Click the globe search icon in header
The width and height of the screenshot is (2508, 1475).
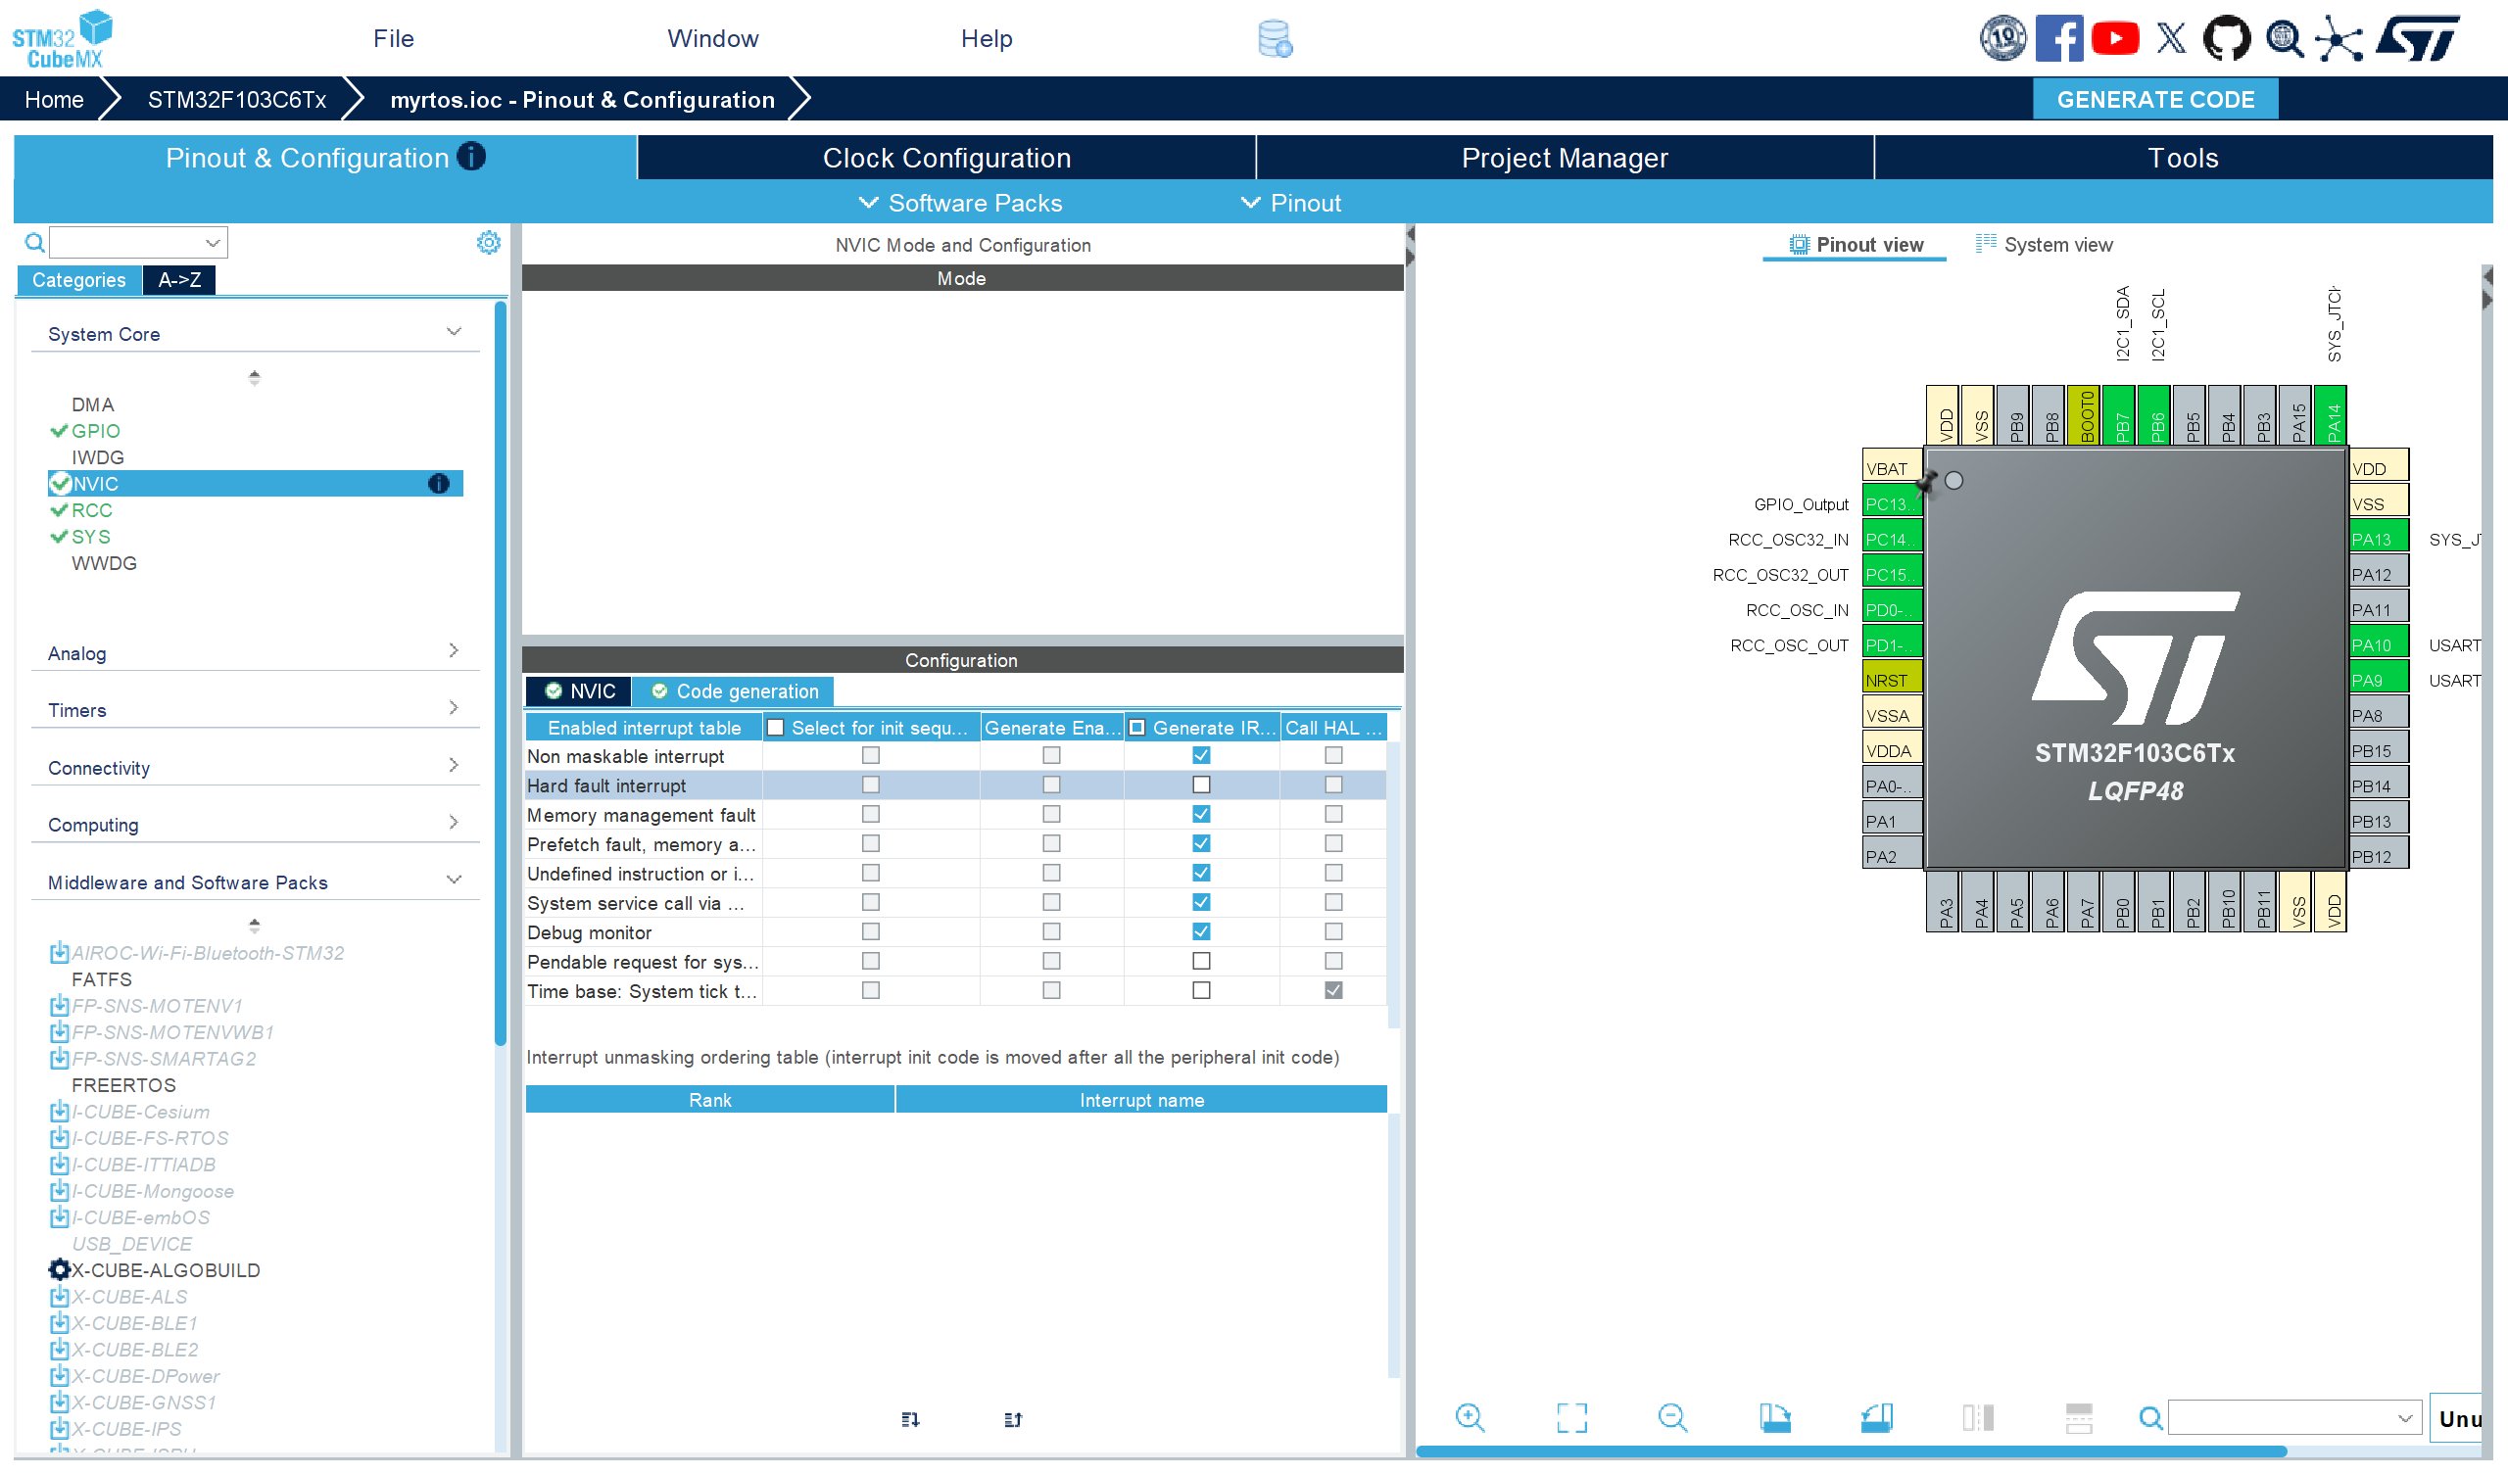[x=2284, y=39]
